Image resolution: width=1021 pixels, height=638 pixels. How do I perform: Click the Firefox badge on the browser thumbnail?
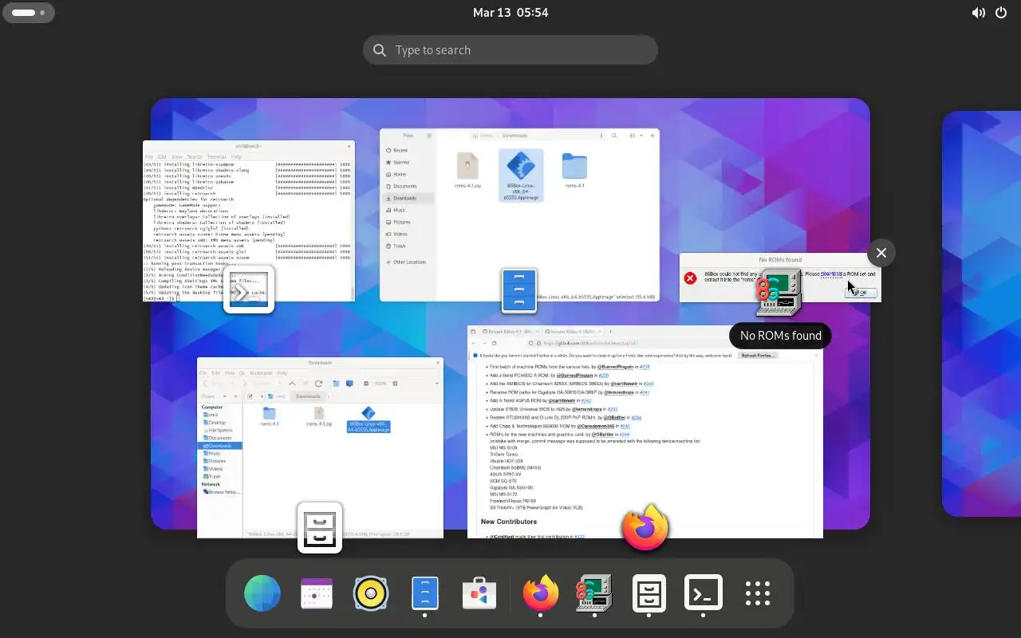click(645, 528)
